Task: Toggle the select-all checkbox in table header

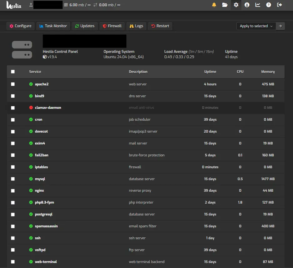Action: [13, 72]
